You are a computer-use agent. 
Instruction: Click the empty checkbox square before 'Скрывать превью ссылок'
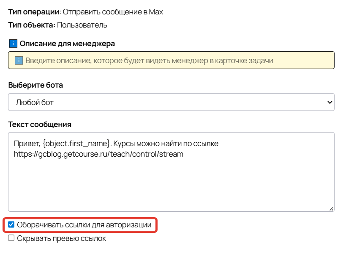pos(11,238)
